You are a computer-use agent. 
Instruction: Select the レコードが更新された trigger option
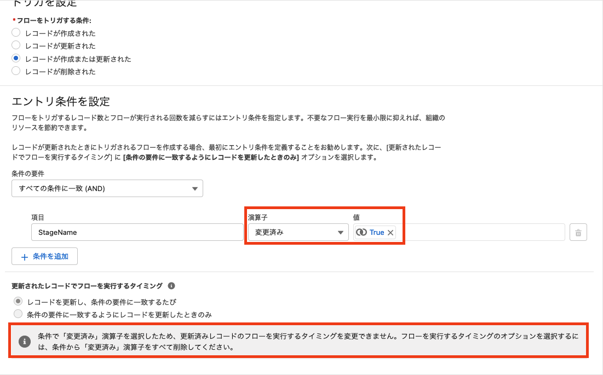pos(16,45)
